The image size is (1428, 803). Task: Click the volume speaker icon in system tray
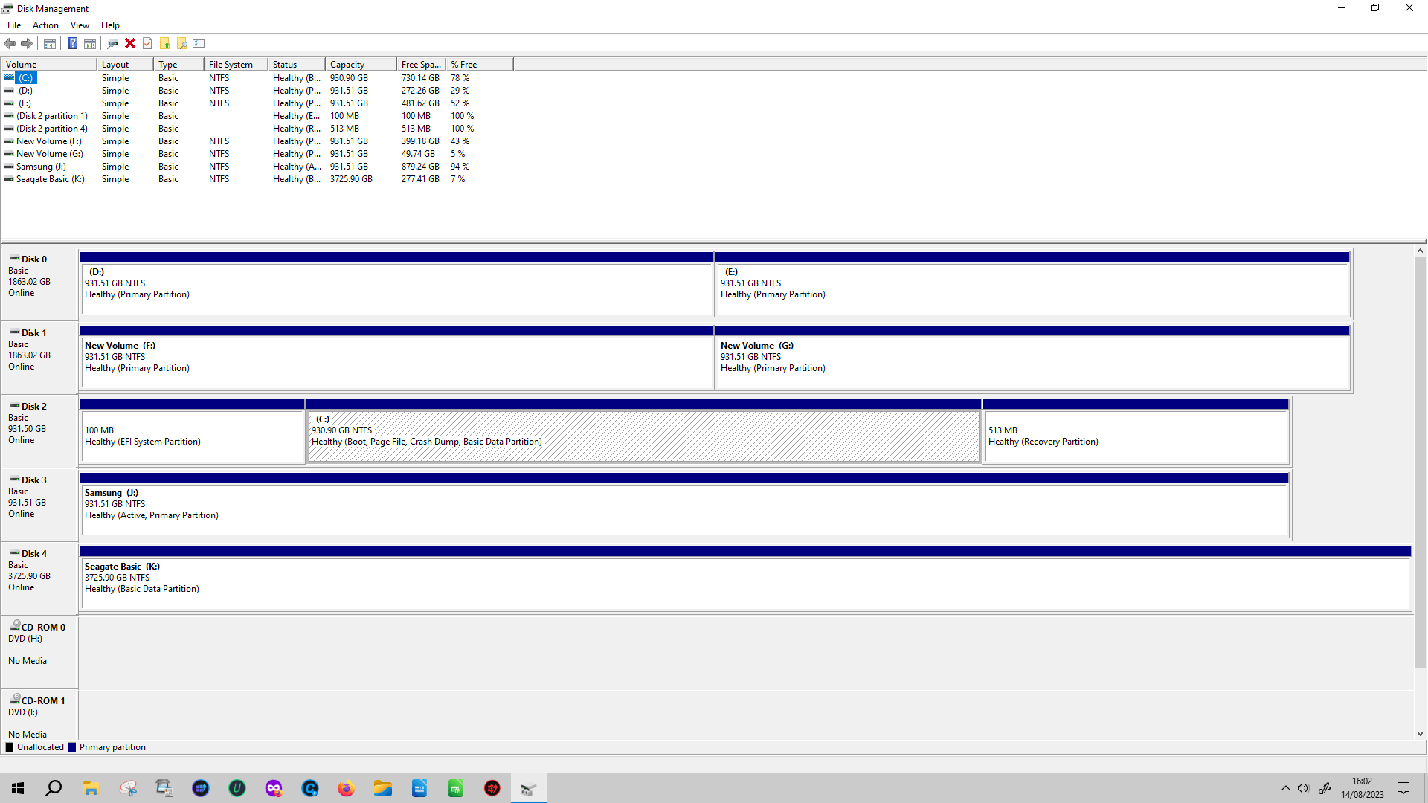(x=1303, y=788)
